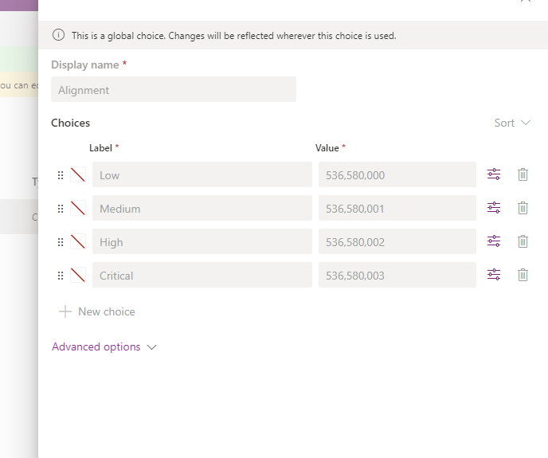Open color picker for High choice

78,242
